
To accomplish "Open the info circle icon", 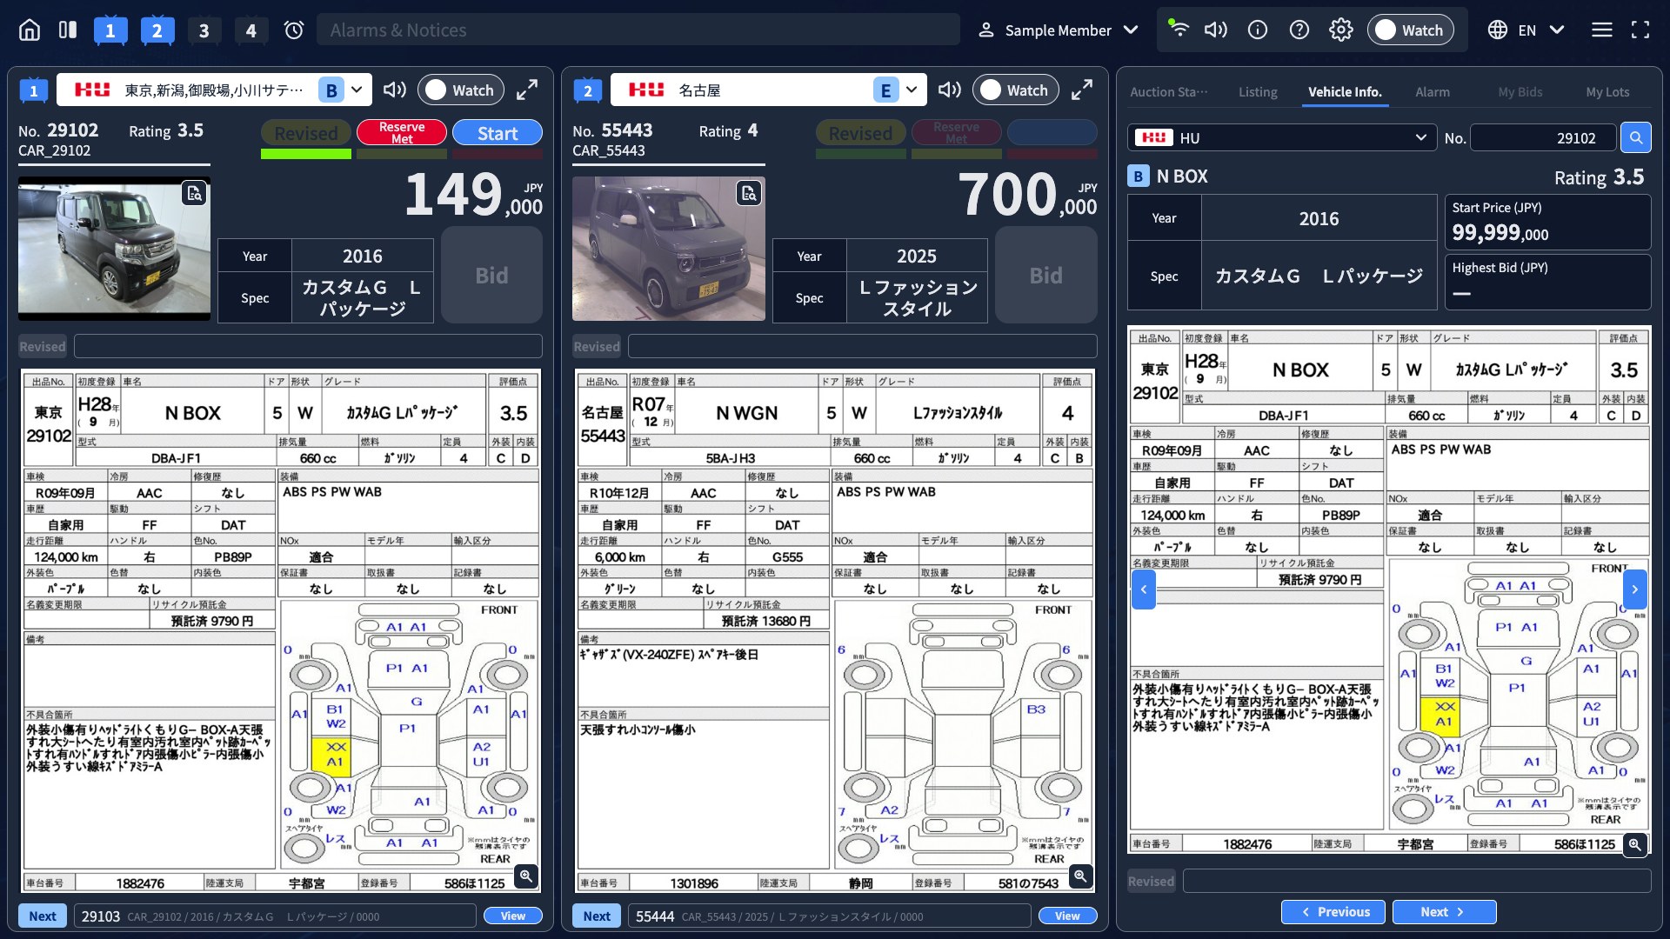I will 1258,30.
